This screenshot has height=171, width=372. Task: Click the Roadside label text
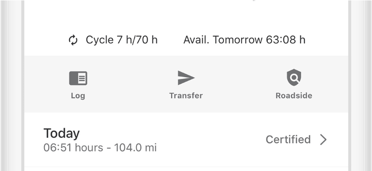[294, 95]
